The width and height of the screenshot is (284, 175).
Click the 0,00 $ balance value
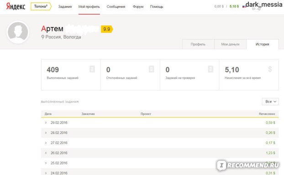[219, 6]
